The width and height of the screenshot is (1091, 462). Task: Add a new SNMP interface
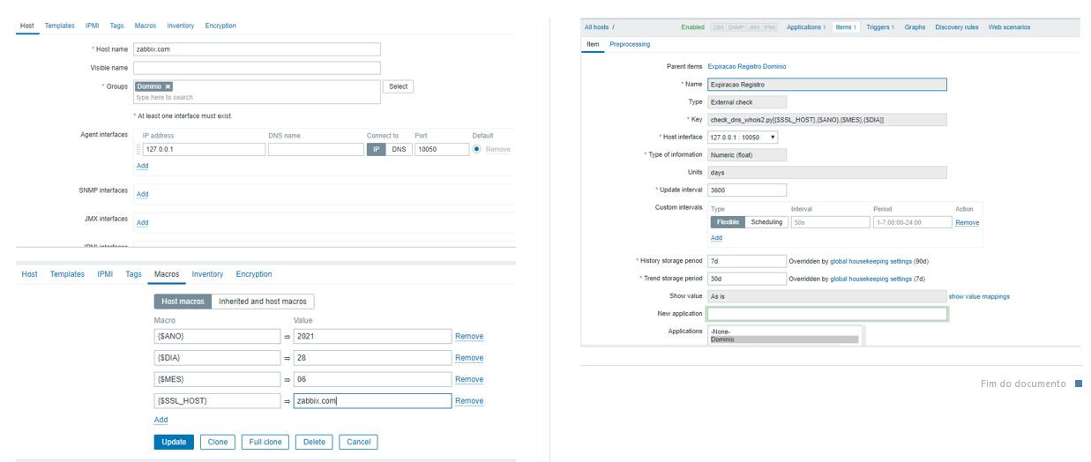(142, 194)
